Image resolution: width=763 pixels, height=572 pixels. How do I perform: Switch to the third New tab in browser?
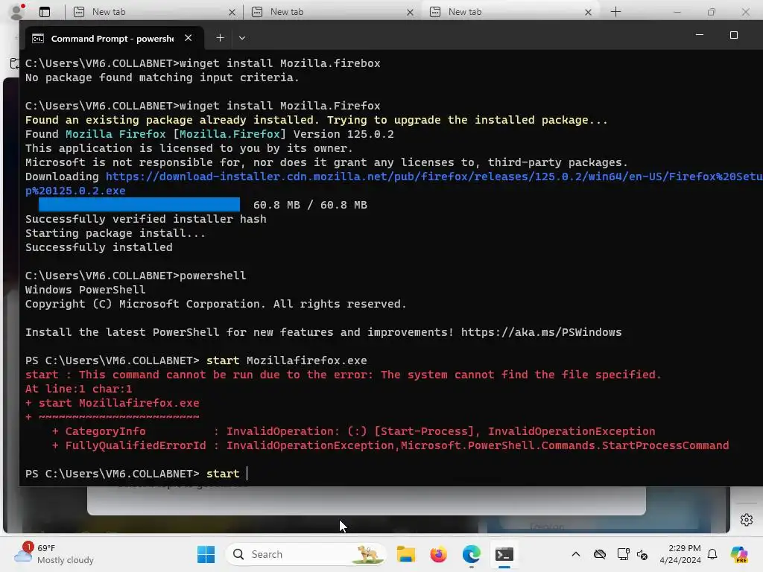tap(510, 12)
